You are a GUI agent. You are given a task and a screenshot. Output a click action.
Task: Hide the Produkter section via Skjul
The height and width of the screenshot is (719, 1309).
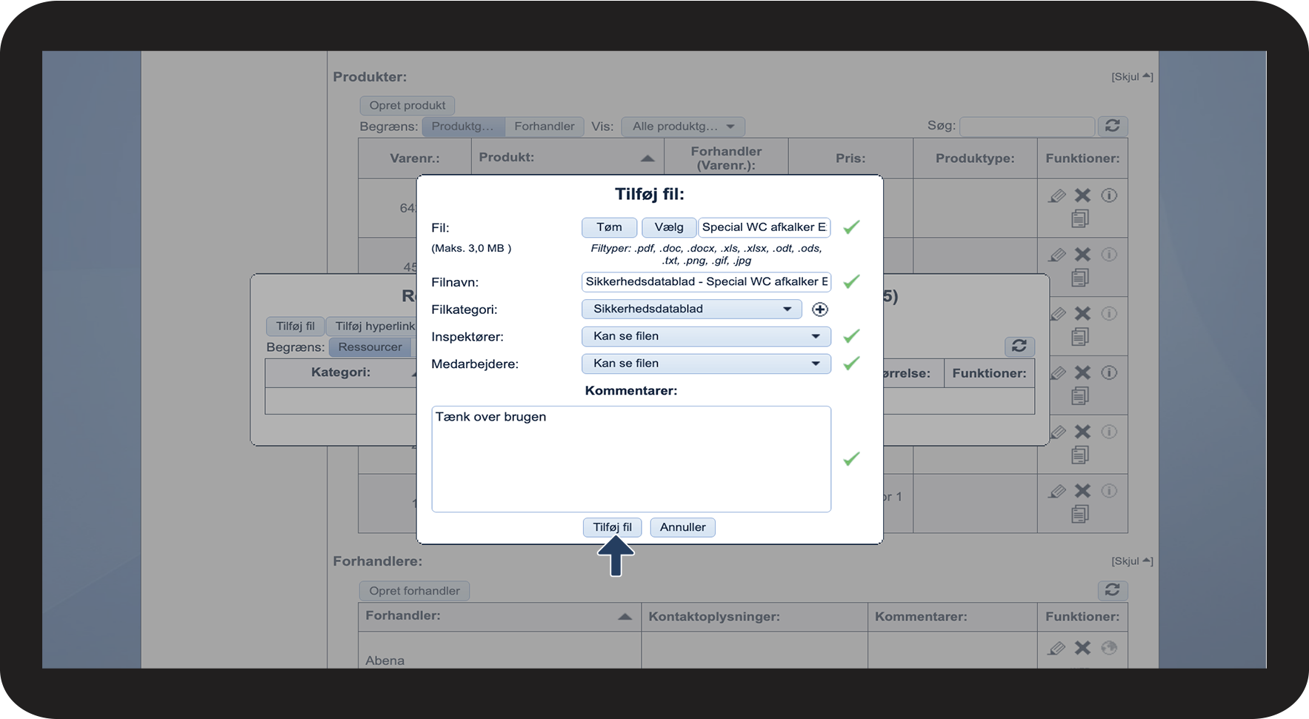[x=1131, y=77]
